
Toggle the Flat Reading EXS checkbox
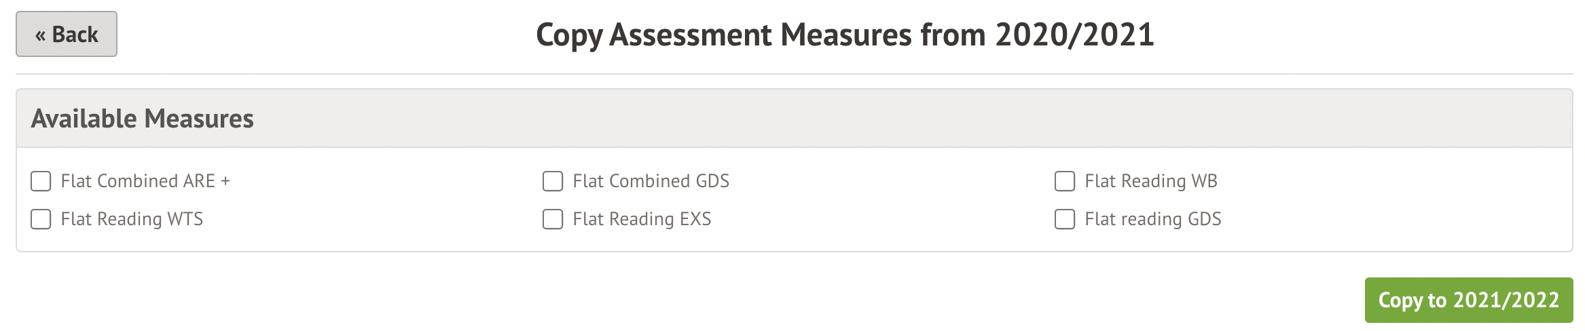point(553,219)
